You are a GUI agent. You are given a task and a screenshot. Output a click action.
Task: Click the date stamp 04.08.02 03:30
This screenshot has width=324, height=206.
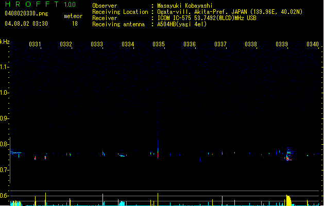click(x=26, y=24)
